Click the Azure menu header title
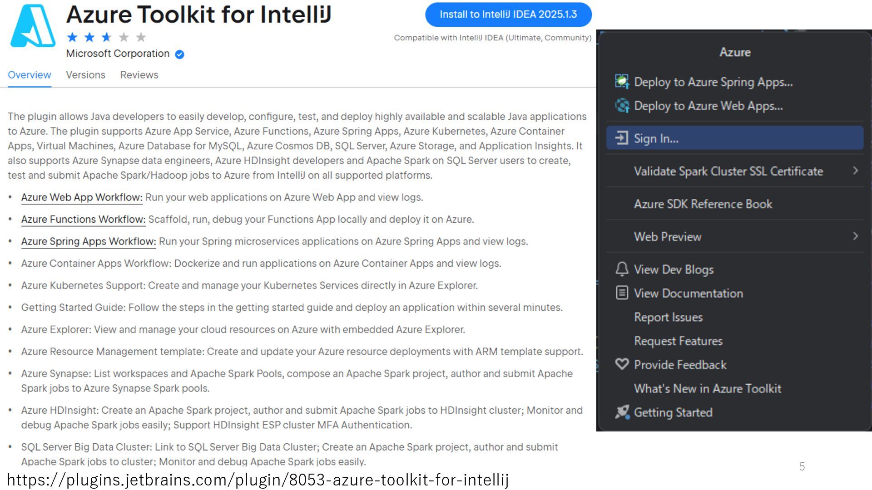Viewport: 872px width, 490px height. coord(735,52)
